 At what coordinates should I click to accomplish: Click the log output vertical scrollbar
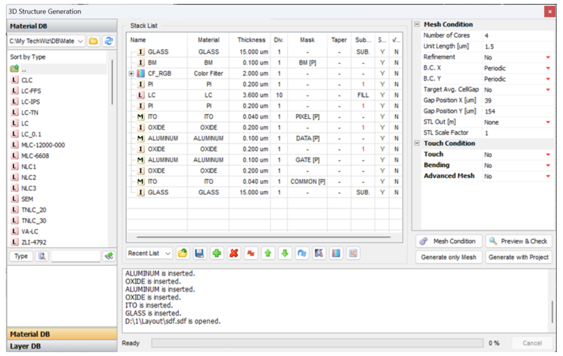point(552,312)
